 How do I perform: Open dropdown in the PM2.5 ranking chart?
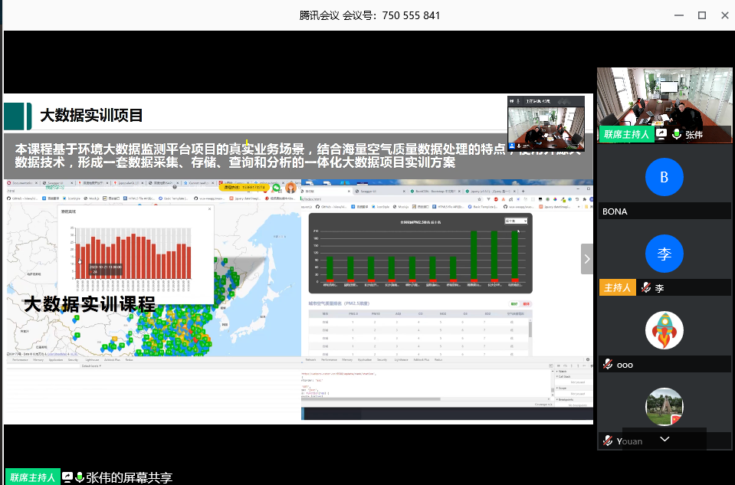click(516, 221)
